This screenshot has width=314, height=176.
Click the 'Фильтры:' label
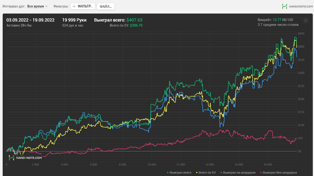click(61, 6)
